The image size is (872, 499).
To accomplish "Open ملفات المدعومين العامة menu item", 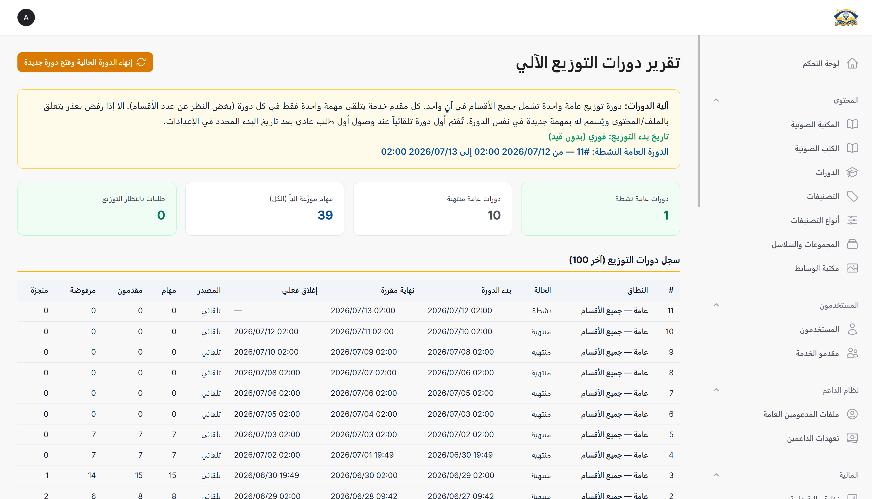I will [x=801, y=414].
